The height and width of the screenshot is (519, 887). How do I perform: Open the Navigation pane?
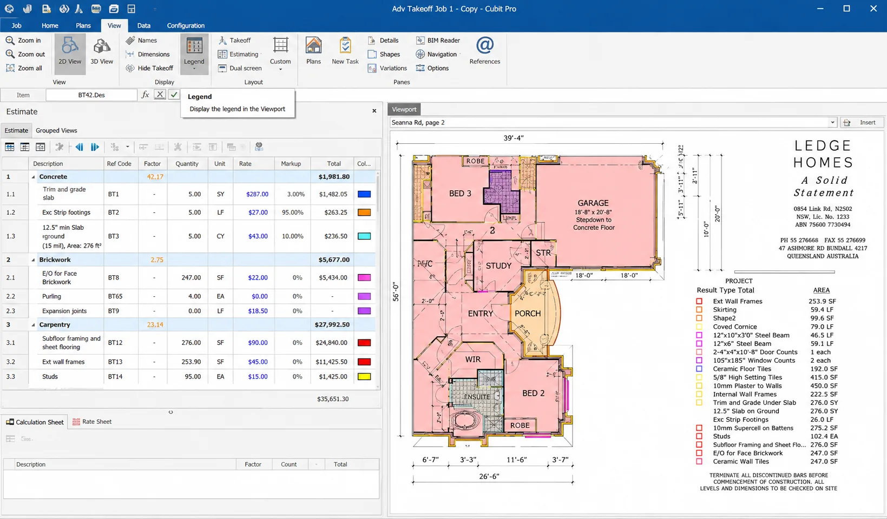click(436, 55)
